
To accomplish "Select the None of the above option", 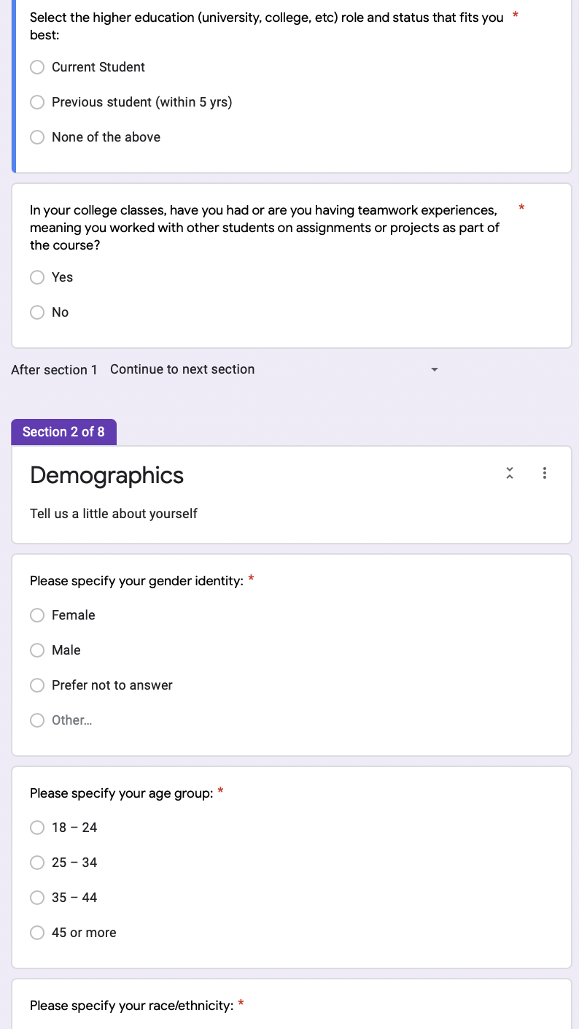I will (x=37, y=137).
